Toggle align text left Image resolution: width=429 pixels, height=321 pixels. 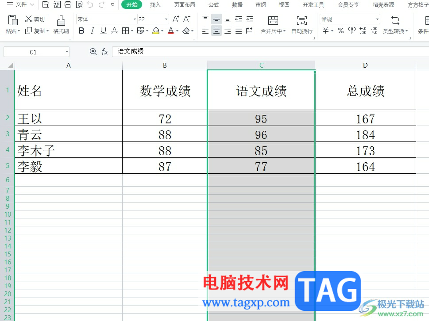(205, 31)
